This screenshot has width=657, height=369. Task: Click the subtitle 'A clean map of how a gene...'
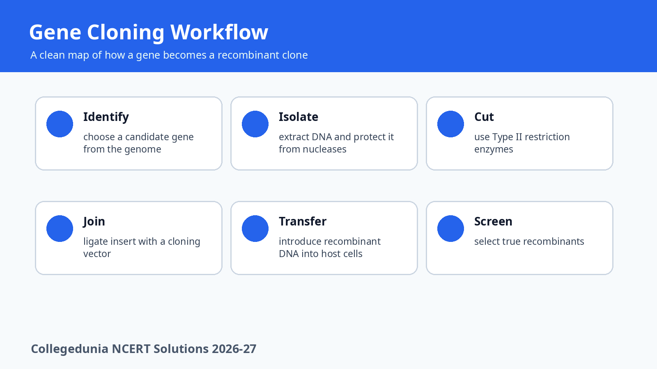(169, 55)
